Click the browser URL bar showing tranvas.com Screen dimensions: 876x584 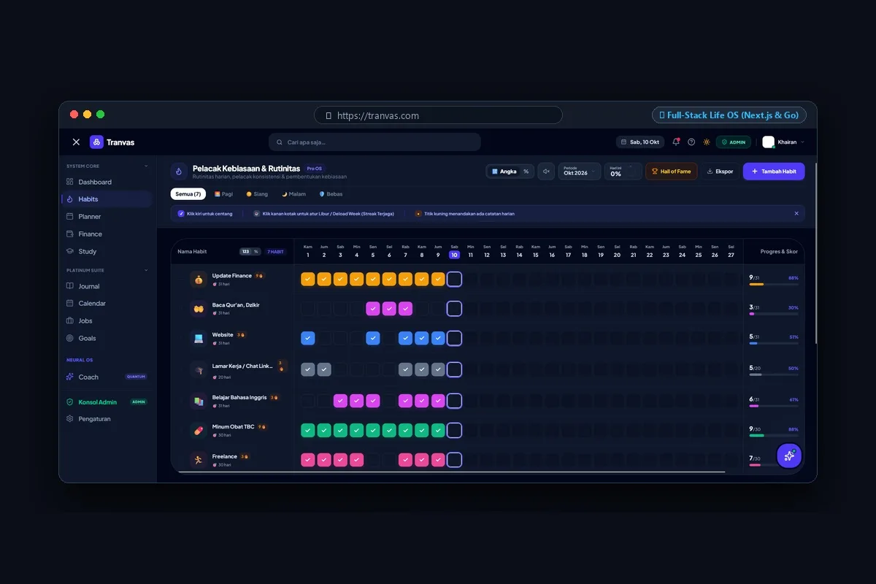pyautogui.click(x=438, y=115)
